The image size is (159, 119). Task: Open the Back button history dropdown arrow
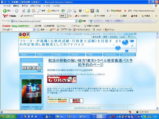(12, 11)
